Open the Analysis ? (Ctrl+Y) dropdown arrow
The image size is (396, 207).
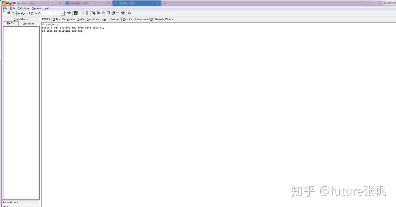(63, 13)
